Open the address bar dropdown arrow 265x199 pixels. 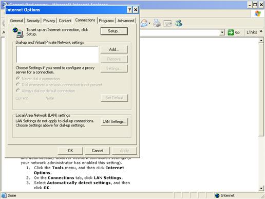[222, 32]
